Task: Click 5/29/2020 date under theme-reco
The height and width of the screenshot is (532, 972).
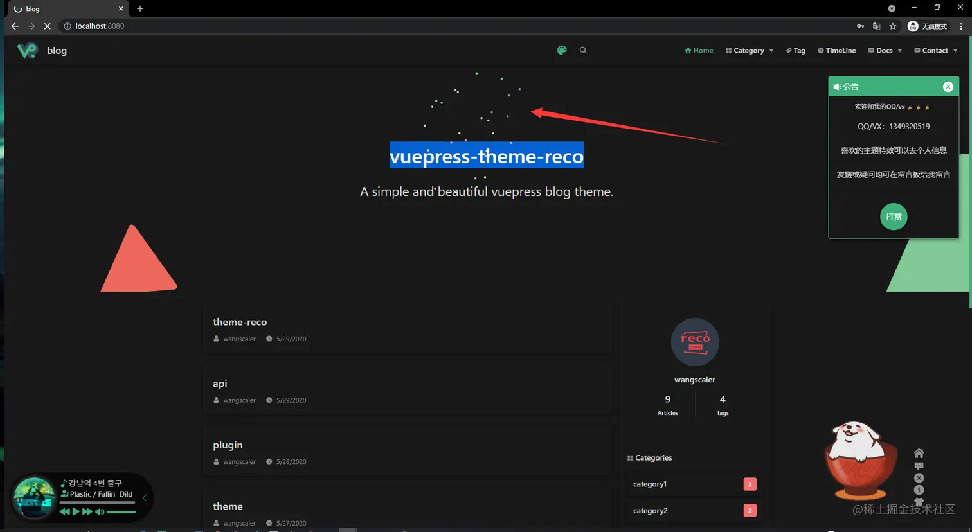Action: 291,339
